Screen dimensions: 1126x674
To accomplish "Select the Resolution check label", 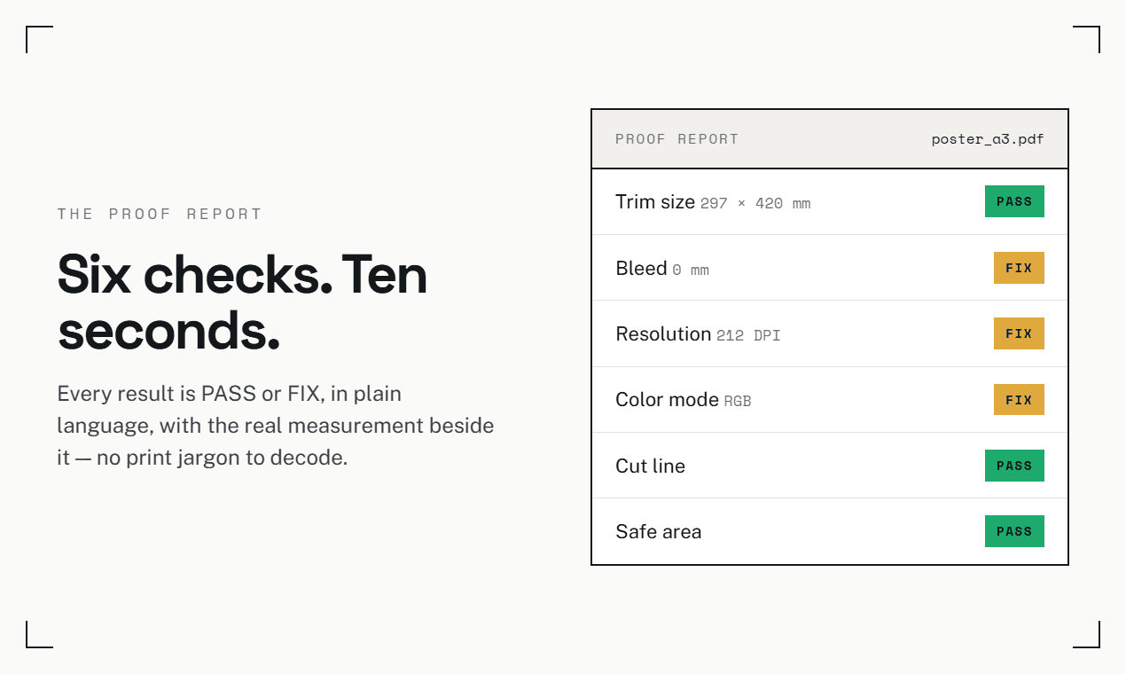I will [x=663, y=334].
